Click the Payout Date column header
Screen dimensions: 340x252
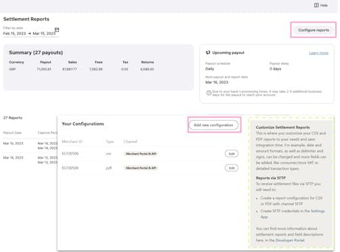coord(12,133)
